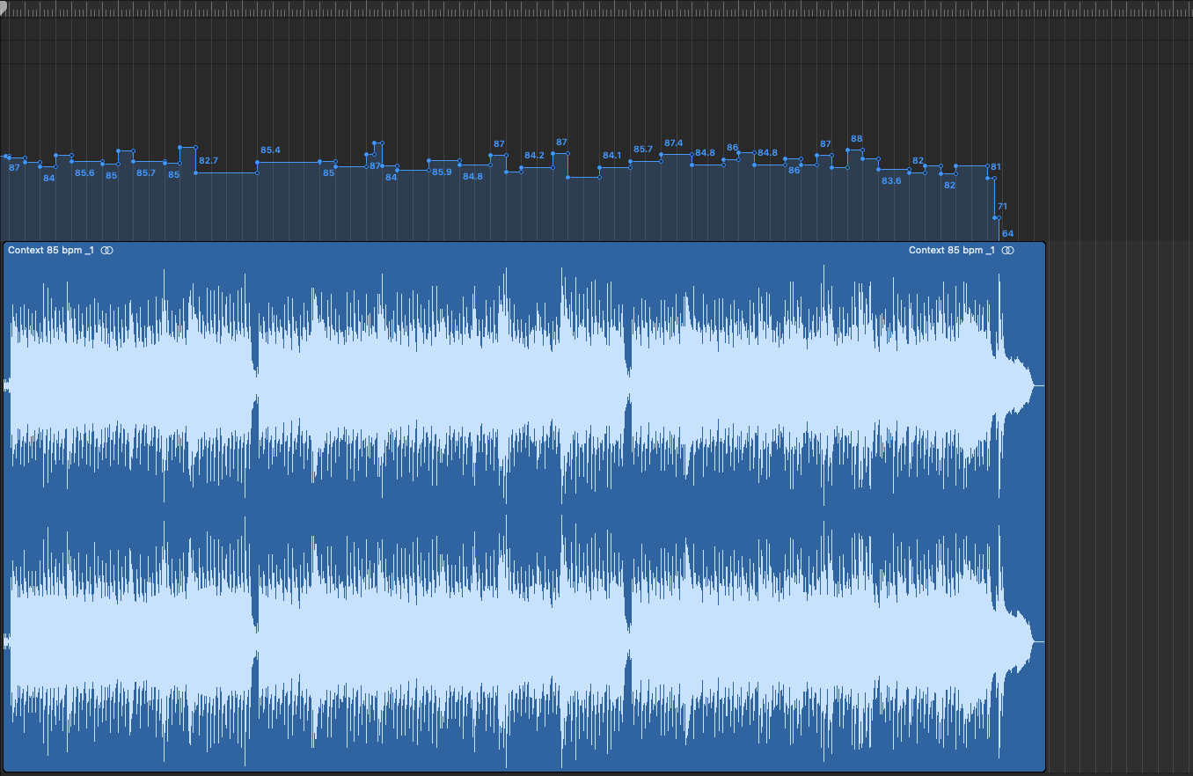Click the stereo icon beside the ending region name
This screenshot has height=776, width=1193.
coord(1008,251)
